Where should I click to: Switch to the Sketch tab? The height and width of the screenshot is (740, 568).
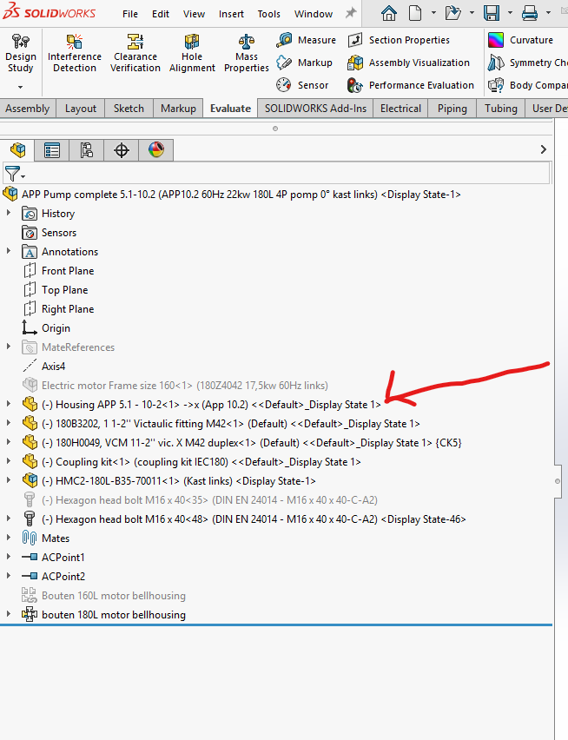129,109
